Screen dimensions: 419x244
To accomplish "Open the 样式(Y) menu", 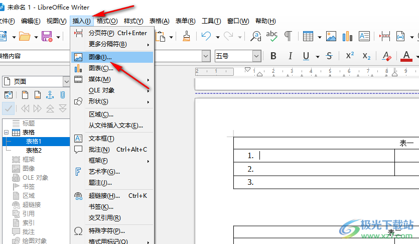I will [x=133, y=21].
